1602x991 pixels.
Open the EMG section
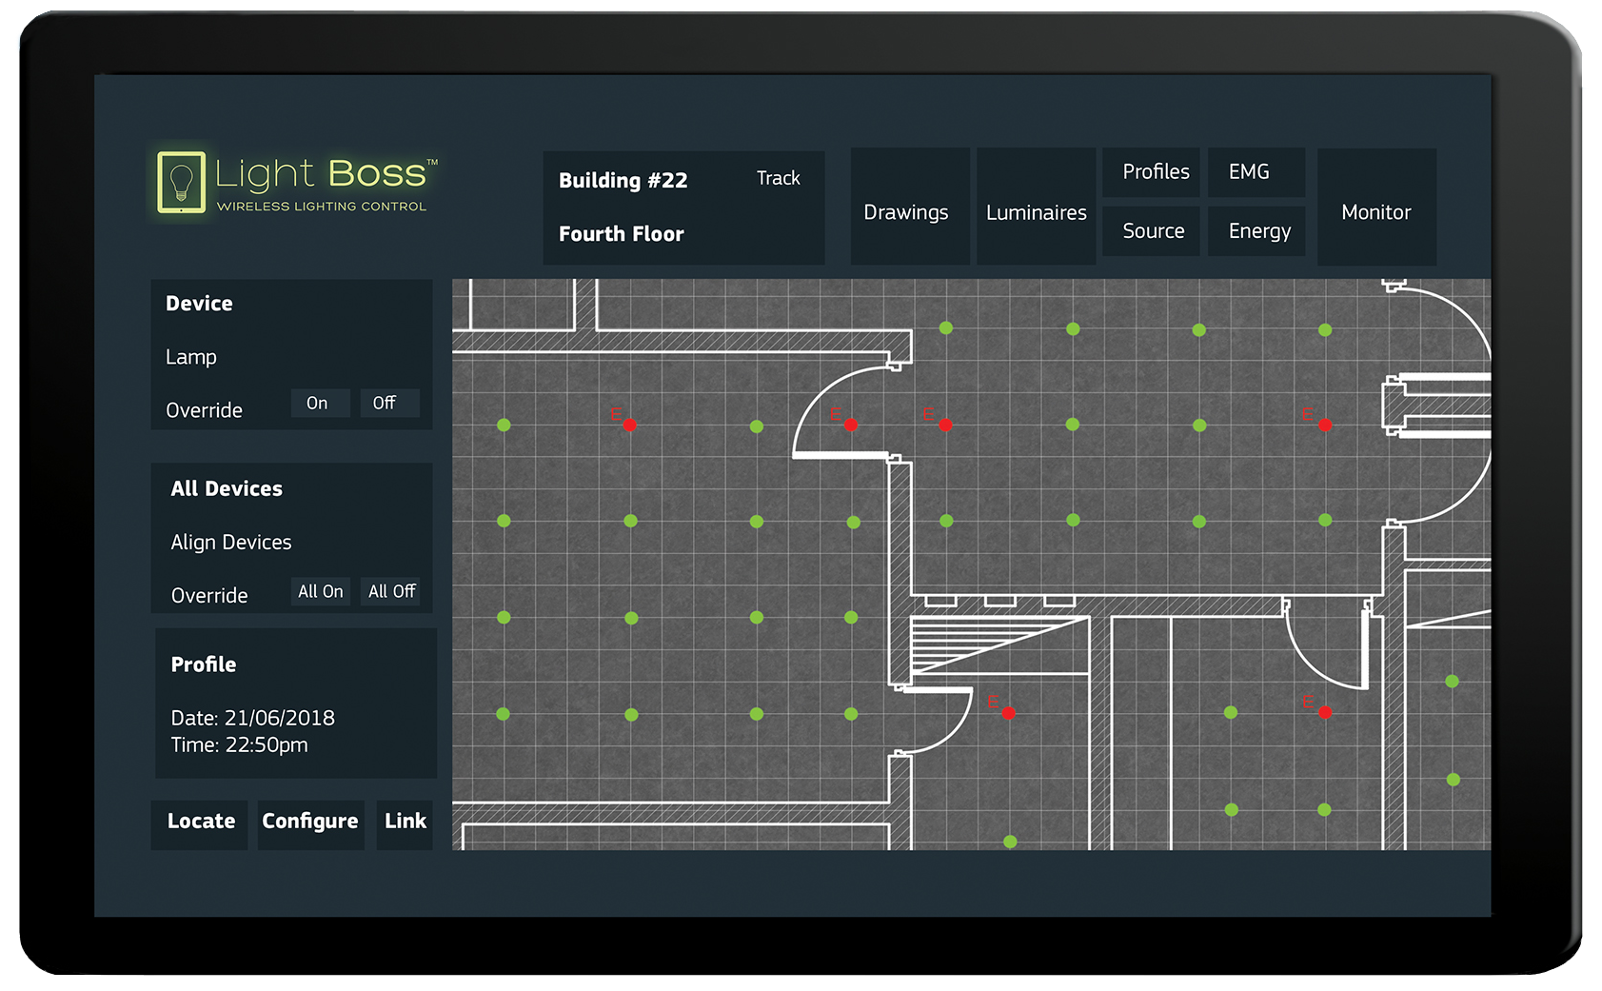pyautogui.click(x=1250, y=172)
